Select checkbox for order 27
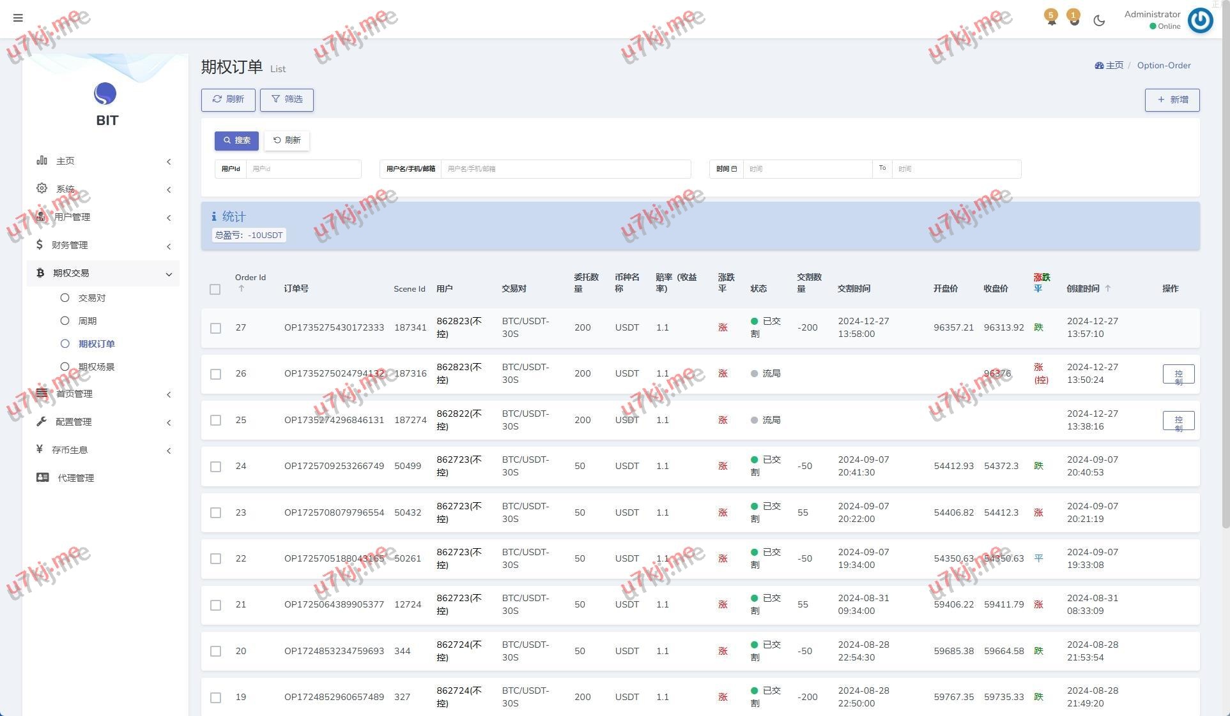Screen dimensions: 1230x716 click(215, 328)
